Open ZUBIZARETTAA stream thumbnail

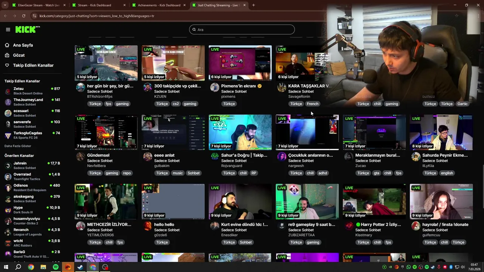point(307,201)
